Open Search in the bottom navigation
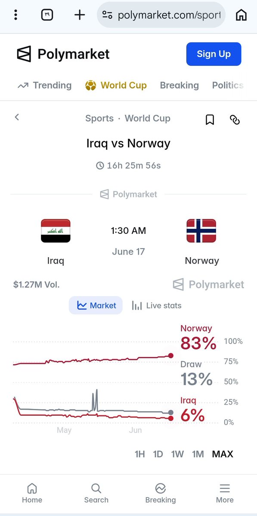The width and height of the screenshot is (257, 516). coord(96,493)
